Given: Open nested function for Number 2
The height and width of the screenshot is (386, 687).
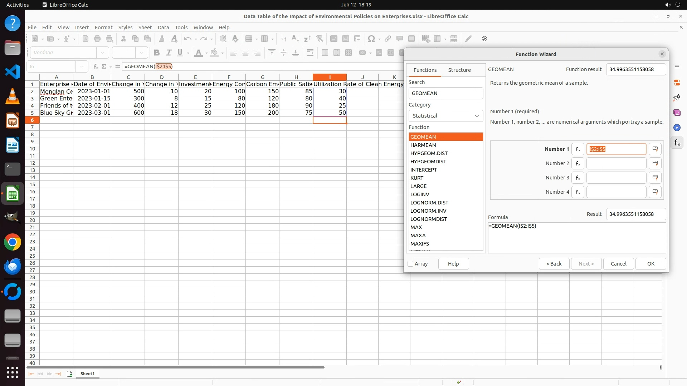Looking at the screenshot, I should tap(578, 163).
